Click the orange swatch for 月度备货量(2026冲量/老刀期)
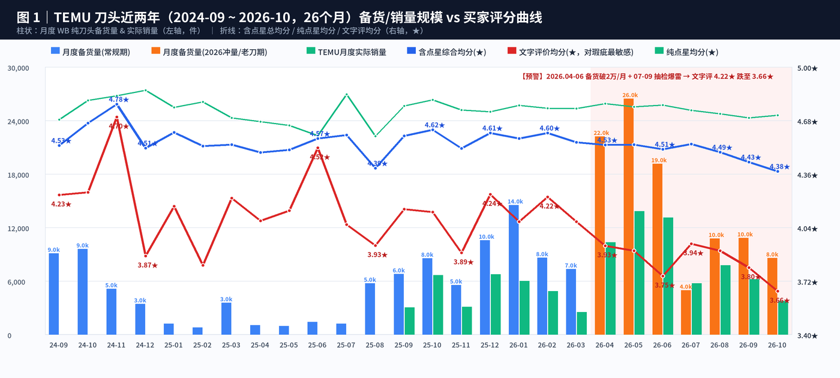The image size is (840, 378). point(155,52)
